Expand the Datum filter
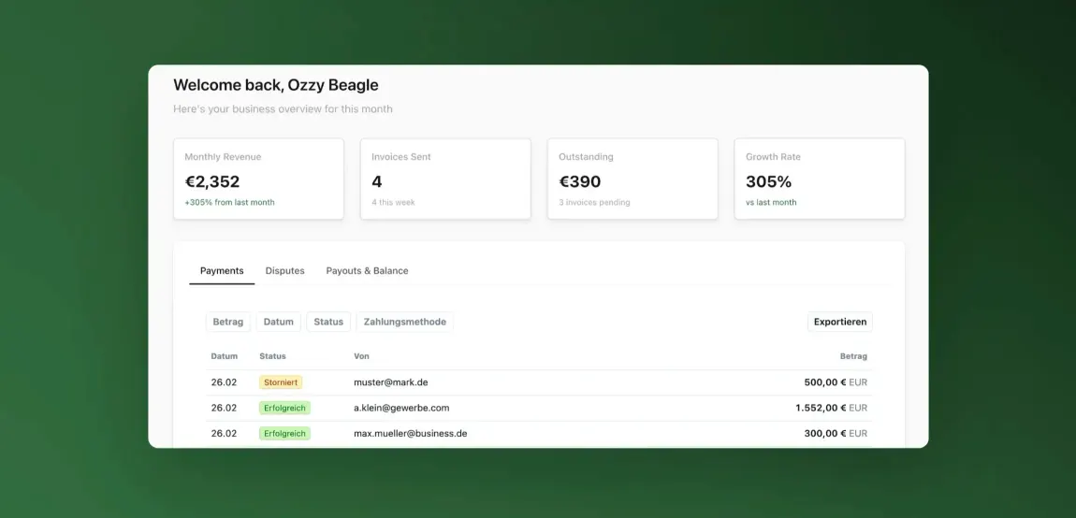Screen dimensions: 1076x518 [278, 322]
